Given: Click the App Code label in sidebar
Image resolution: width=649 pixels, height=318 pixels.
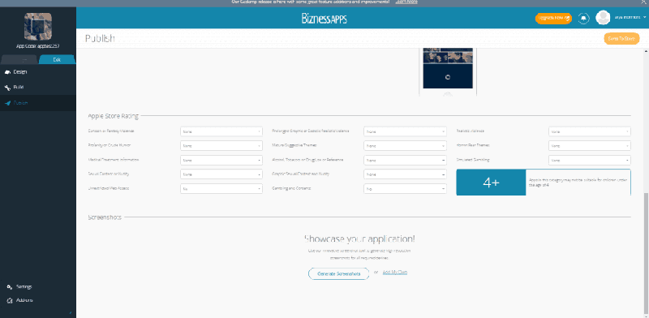Looking at the screenshot, I should [37, 46].
